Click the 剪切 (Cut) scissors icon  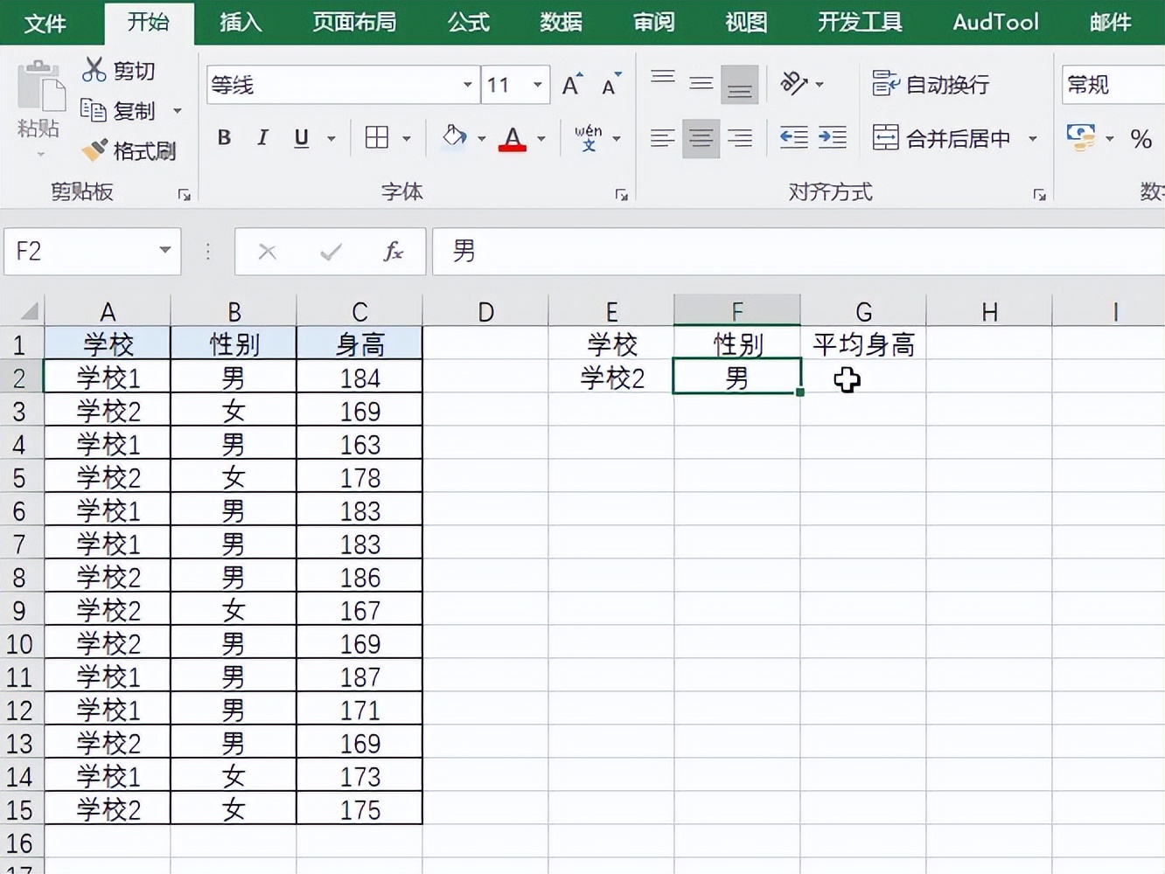pos(94,70)
